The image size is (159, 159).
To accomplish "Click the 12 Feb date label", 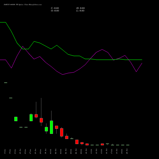I will [97, 151].
